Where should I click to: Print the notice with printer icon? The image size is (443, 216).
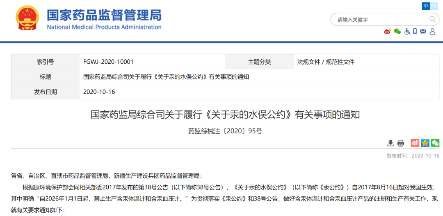(x=401, y=143)
